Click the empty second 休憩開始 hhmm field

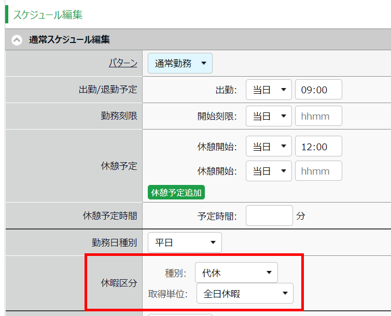pos(318,171)
